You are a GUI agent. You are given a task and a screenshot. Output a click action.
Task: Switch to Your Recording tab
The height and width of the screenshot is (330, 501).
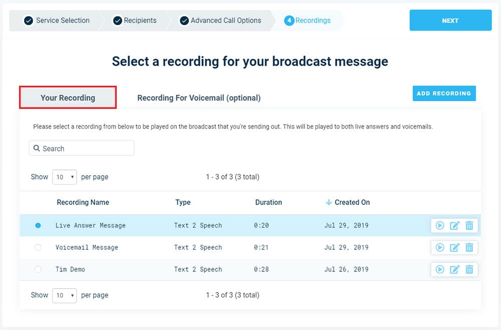tap(68, 97)
